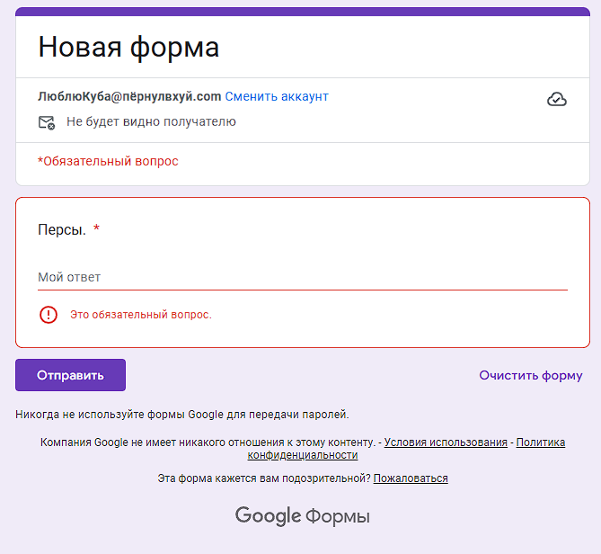This screenshot has height=554, width=601.
Task: Click the envelope not-shared icon
Action: pos(47,123)
